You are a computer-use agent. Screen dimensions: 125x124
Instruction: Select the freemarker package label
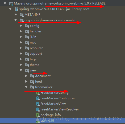point(44,87)
